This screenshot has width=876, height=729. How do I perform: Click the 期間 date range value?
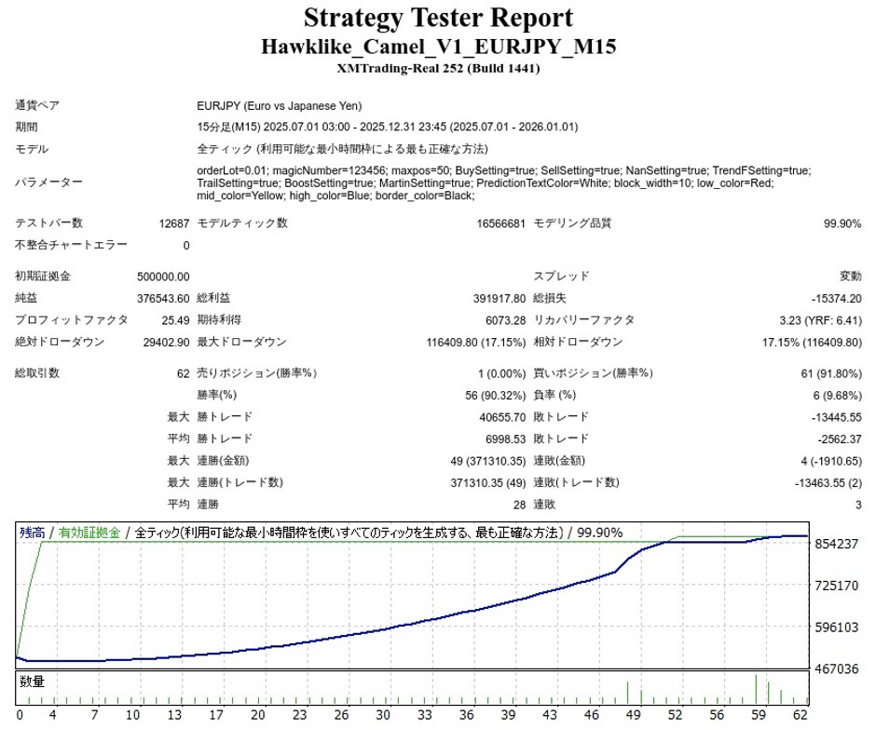click(x=388, y=127)
